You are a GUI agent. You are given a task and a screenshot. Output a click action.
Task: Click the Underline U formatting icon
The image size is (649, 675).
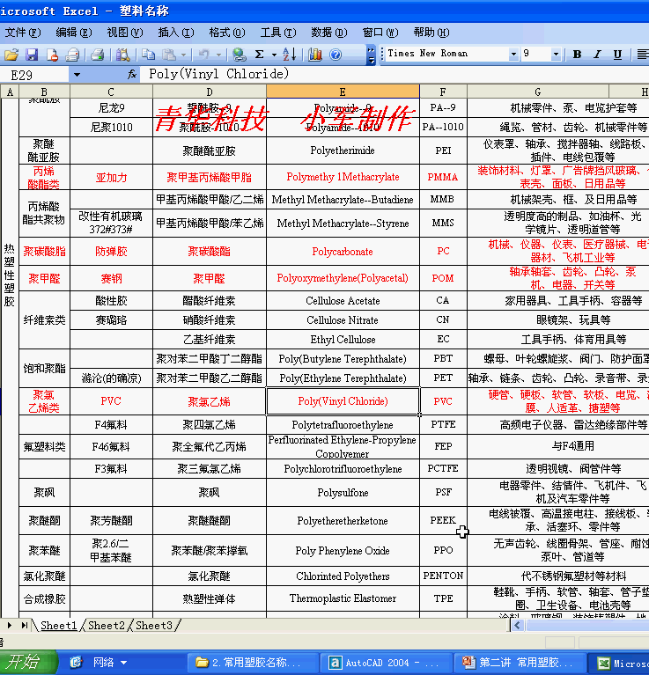point(617,55)
